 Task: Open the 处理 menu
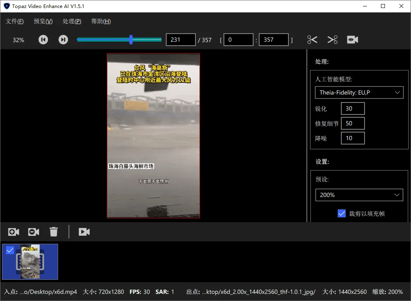72,21
